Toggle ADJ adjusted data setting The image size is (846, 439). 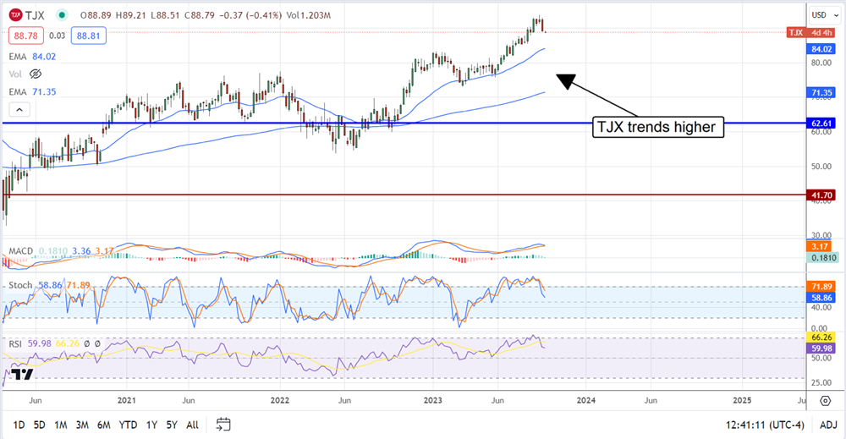coord(827,424)
